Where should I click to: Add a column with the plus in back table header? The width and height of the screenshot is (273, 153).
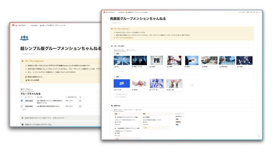point(84,97)
